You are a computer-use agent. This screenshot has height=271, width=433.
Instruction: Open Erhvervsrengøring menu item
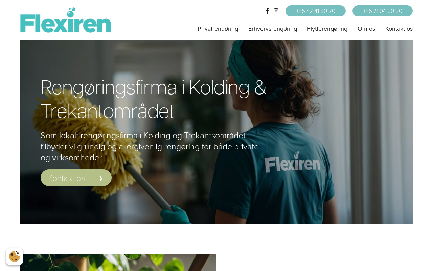(x=273, y=29)
